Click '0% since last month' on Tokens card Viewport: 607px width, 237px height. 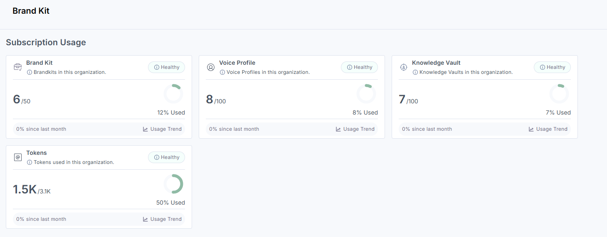[x=41, y=219]
